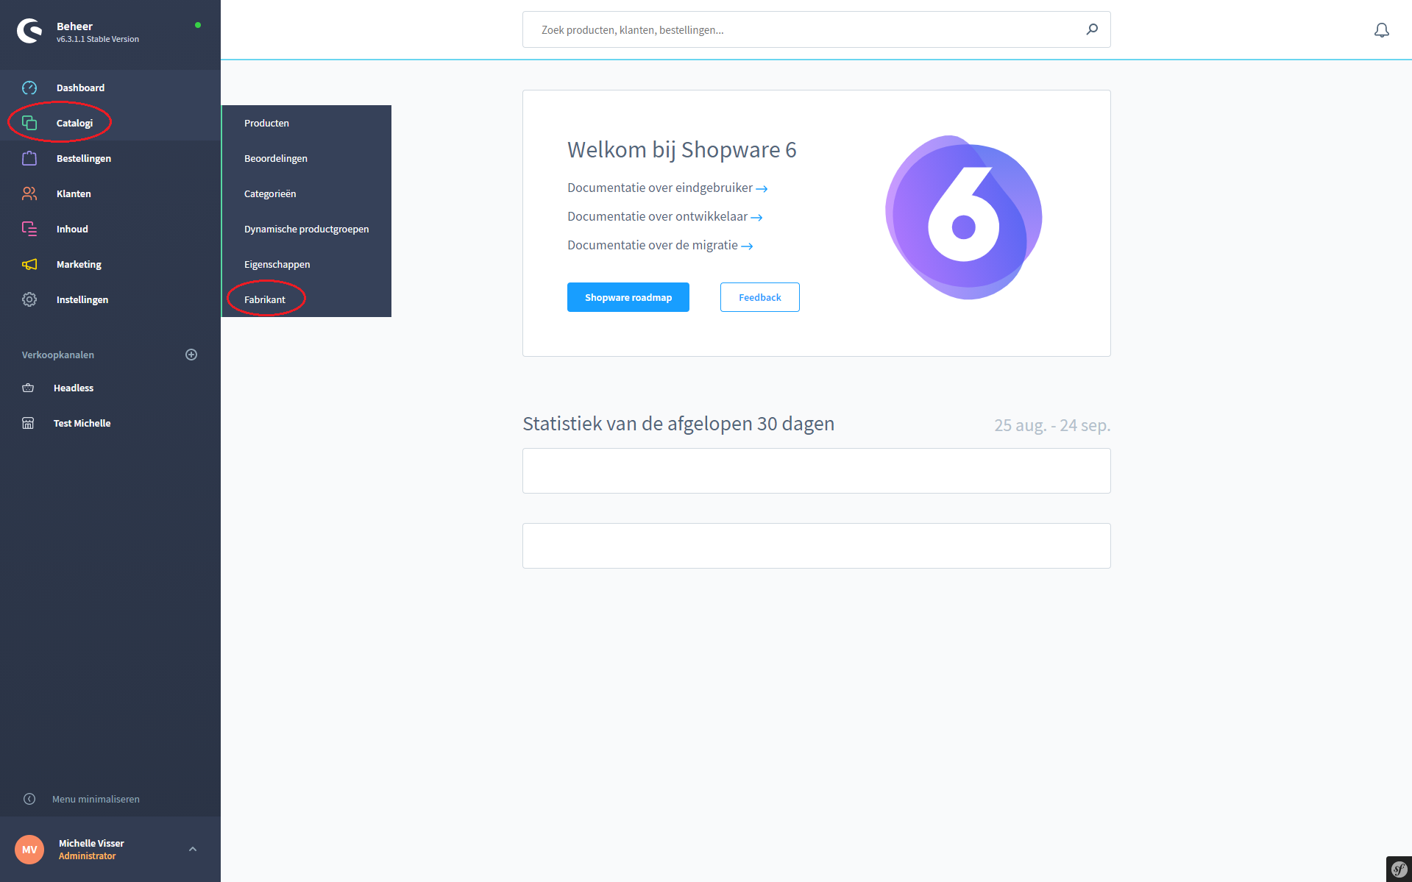Click the search magnifier icon

pyautogui.click(x=1092, y=29)
